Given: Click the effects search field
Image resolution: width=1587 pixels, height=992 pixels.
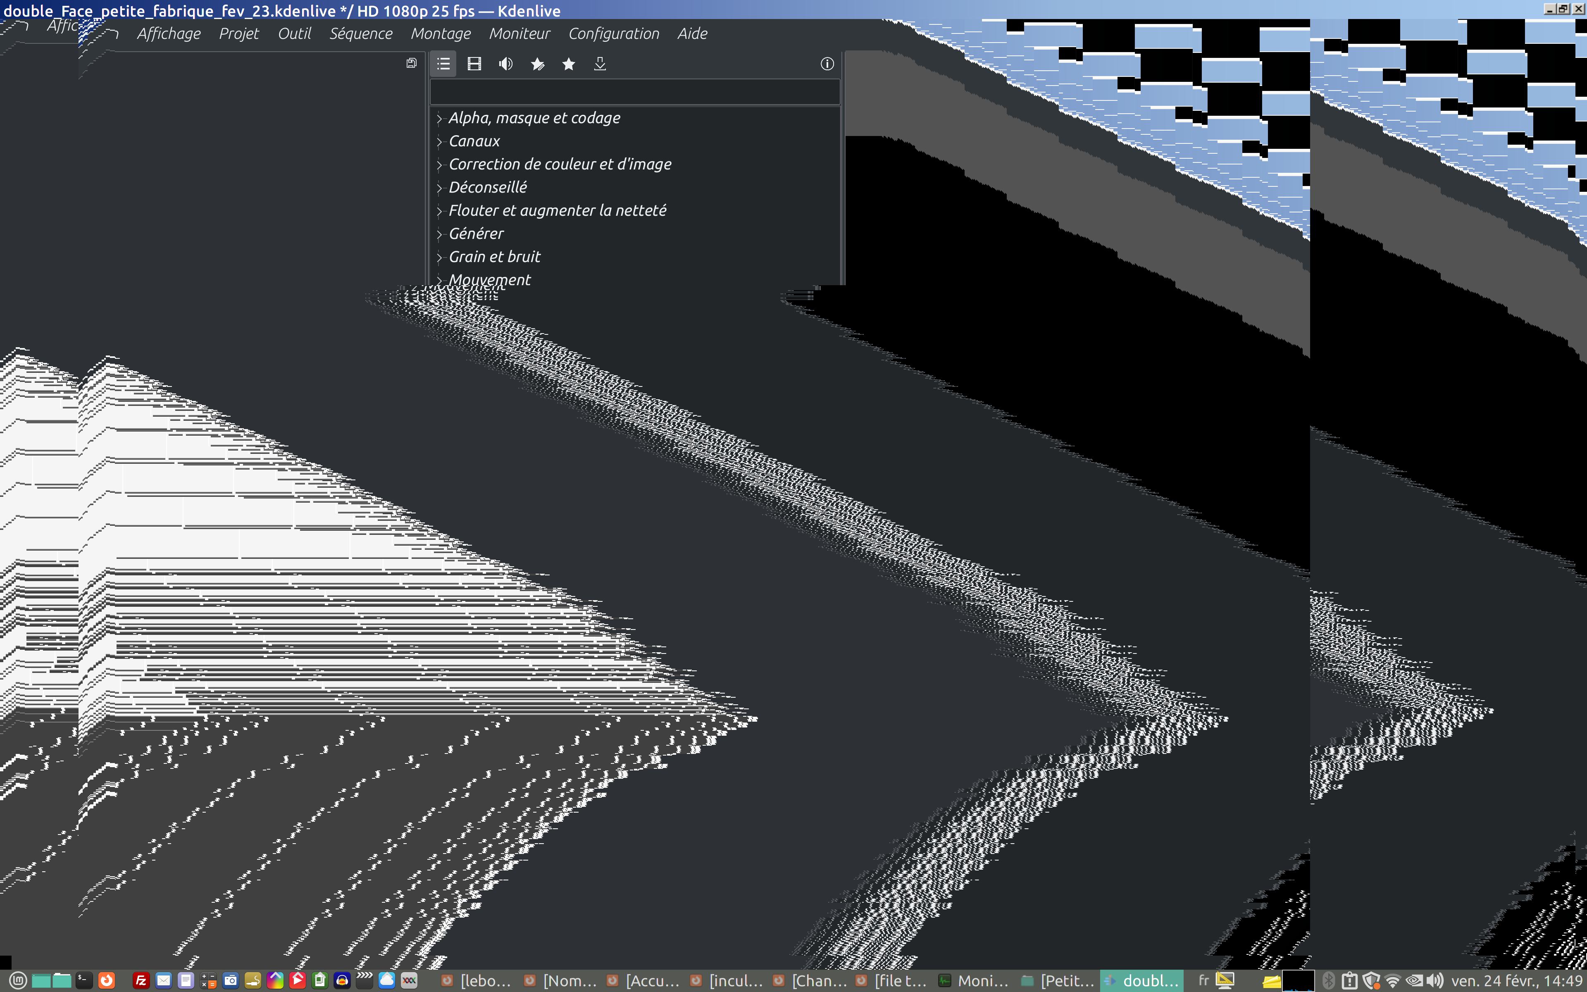Looking at the screenshot, I should pos(634,92).
